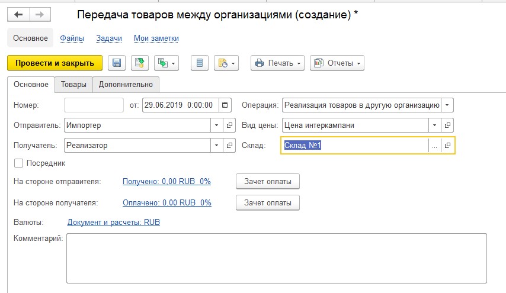Viewport: 506px width, 293px height.
Task: Expand the Операция dropdown list
Action: click(447, 105)
